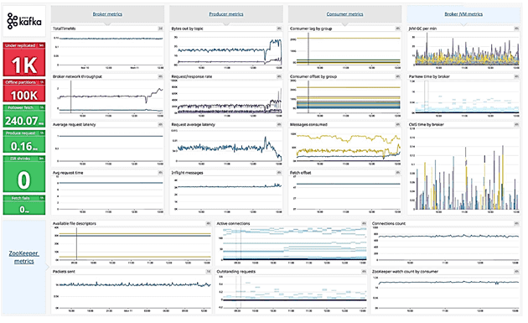Click time badge on Outstanding requests graph

pos(364,272)
